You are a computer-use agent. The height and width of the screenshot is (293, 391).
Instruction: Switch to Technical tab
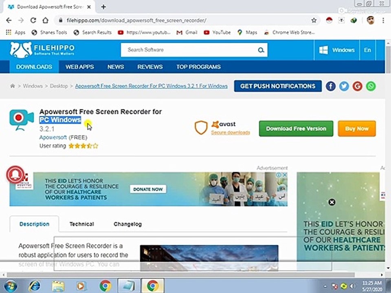click(x=81, y=224)
